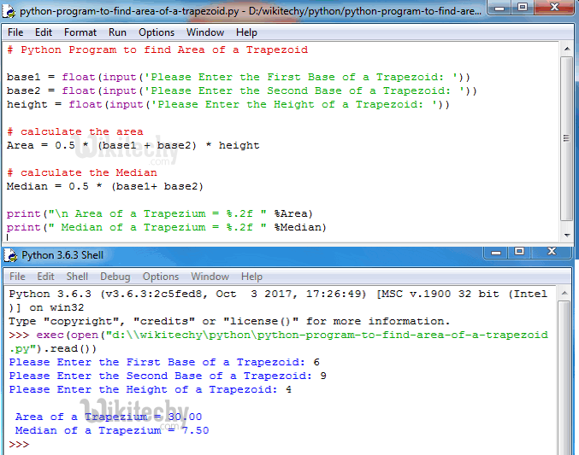Click the 'Median = 0.5 * (base1+ base2)' line
Screen dimensions: 579x455
(x=105, y=186)
